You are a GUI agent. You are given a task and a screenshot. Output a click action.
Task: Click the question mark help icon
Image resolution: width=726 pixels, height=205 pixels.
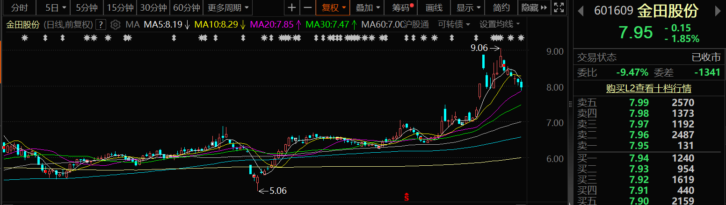pos(101,24)
